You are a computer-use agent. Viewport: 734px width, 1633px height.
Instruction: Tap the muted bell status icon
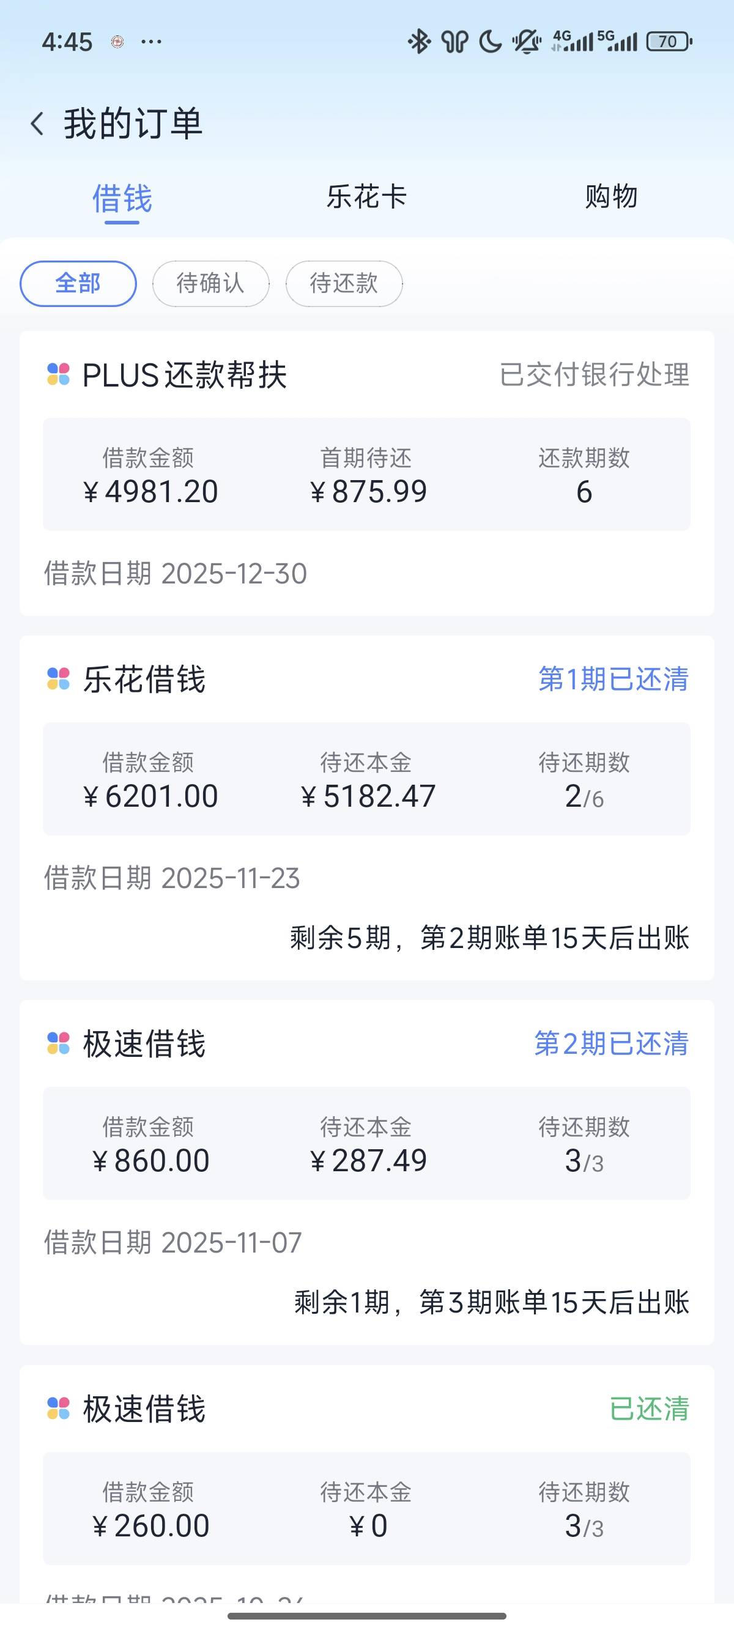[526, 42]
